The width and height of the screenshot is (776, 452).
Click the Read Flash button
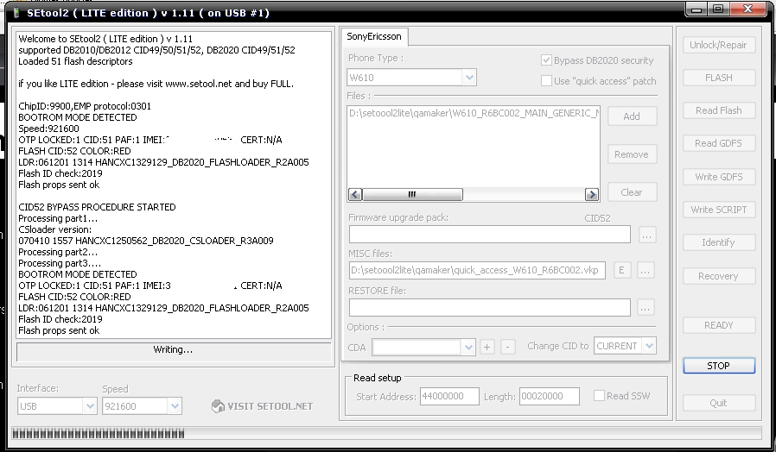coord(719,110)
